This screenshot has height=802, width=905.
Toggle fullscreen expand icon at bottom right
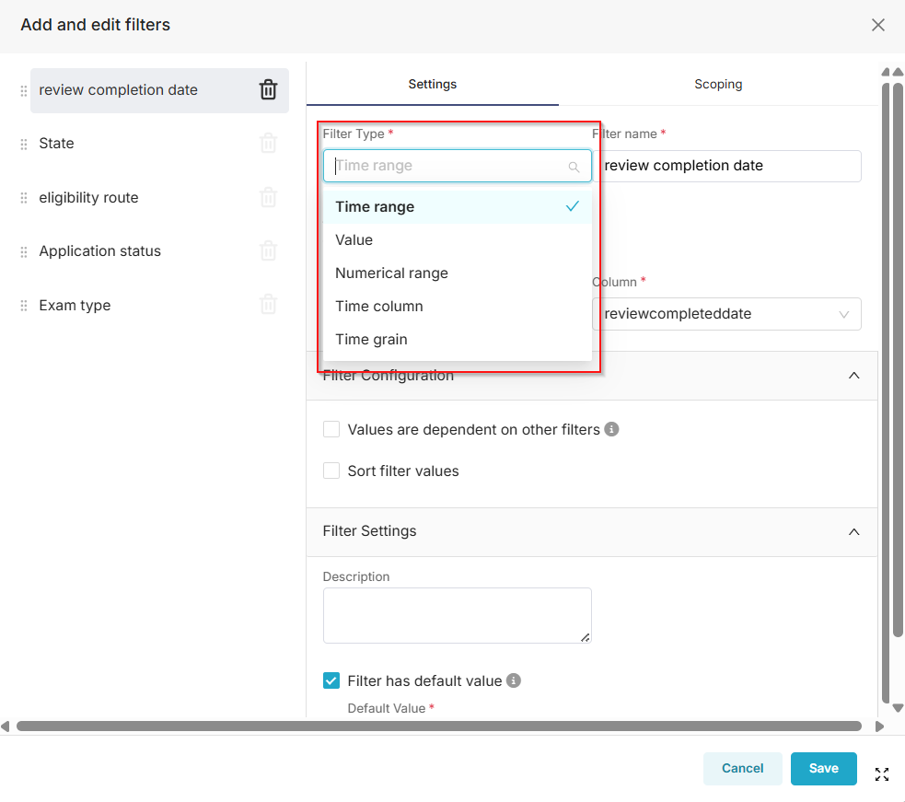[882, 774]
